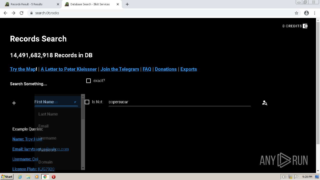This screenshot has height=180, width=320.
Task: Select the Chrome taskbar icon
Action: click(x=45, y=177)
